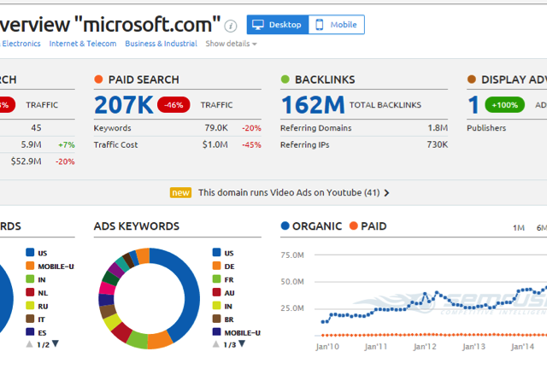Toggle RU legend in left keywords chart
547x369 pixels.
click(x=37, y=306)
